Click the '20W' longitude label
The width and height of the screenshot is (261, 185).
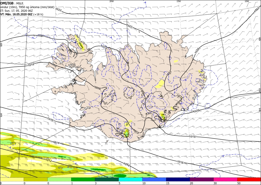click(111, 1)
